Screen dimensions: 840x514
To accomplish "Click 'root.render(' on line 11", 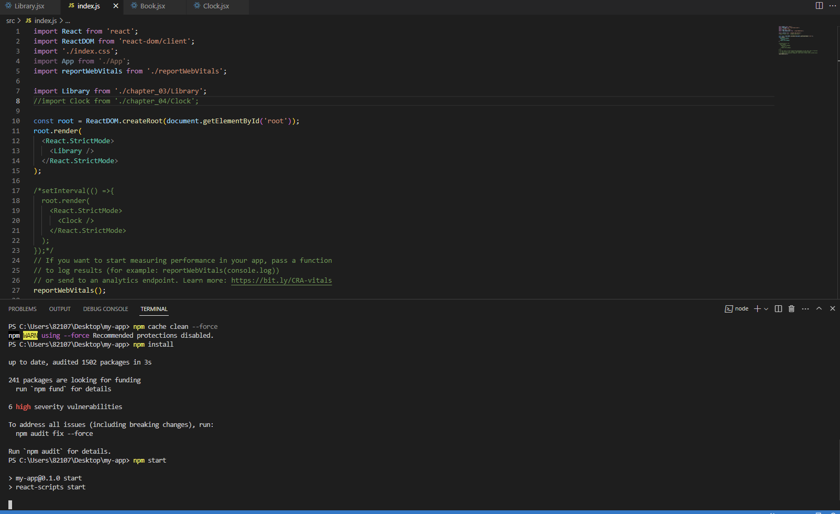I will click(x=58, y=131).
